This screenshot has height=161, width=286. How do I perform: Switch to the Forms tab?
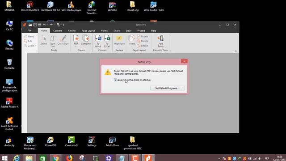(104, 31)
